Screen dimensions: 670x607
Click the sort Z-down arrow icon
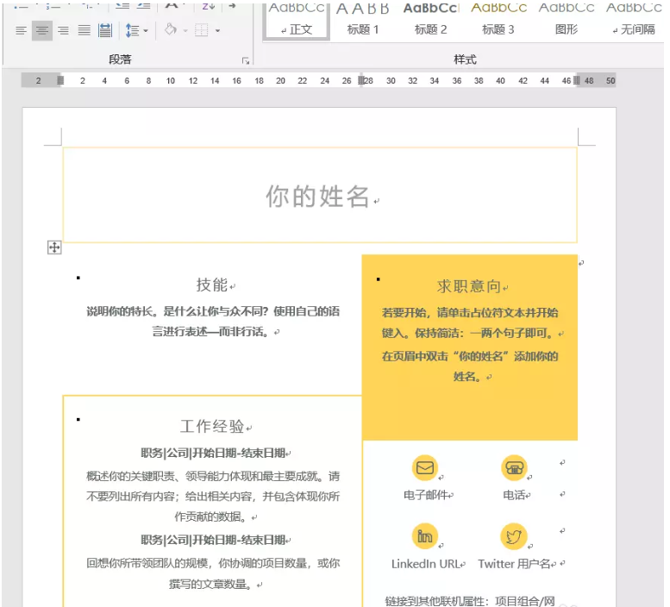[x=208, y=5]
